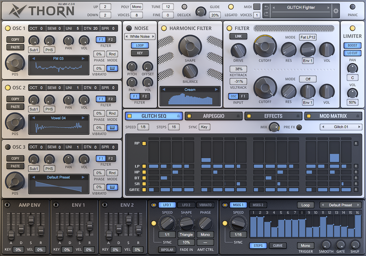Click the OSC 1 Copy button

(15, 40)
